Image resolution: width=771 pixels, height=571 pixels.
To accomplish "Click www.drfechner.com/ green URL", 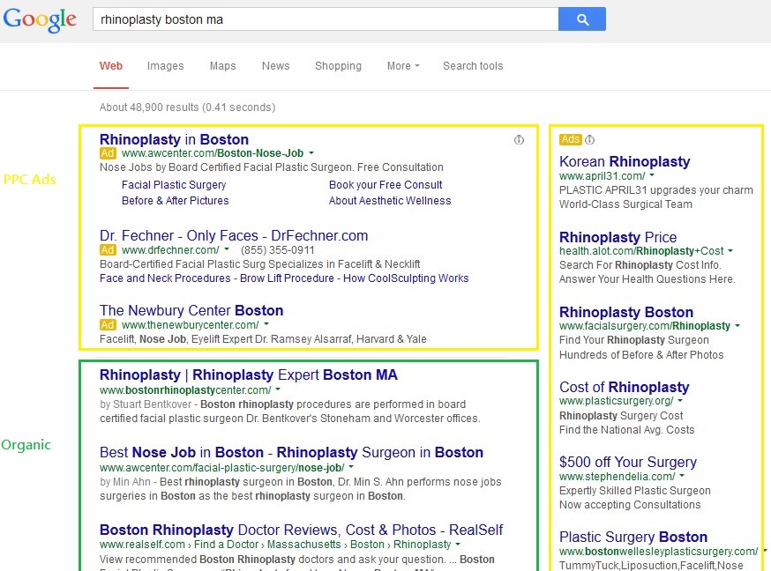I will click(x=170, y=250).
